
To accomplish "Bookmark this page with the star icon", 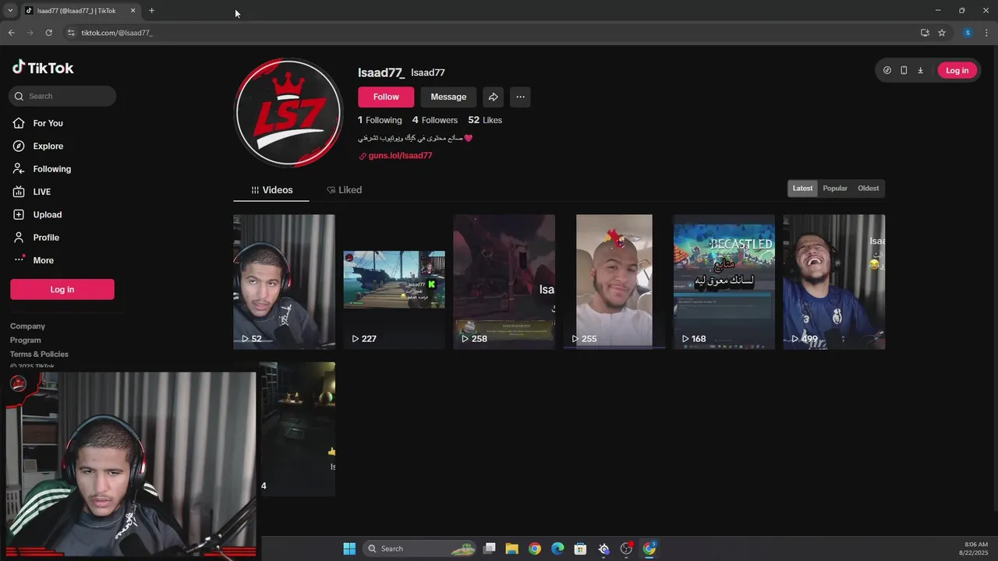I will click(x=942, y=33).
